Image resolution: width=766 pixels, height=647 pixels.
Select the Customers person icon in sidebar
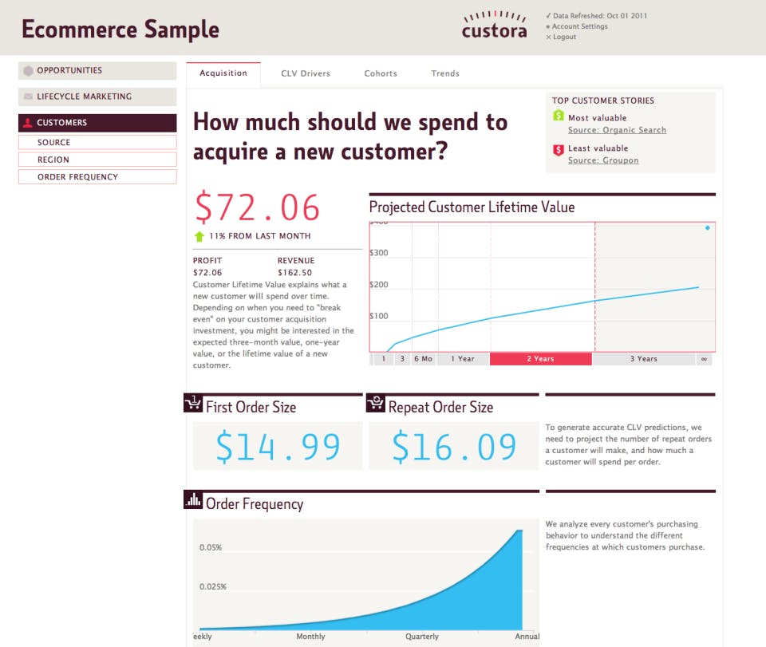pyautogui.click(x=30, y=123)
